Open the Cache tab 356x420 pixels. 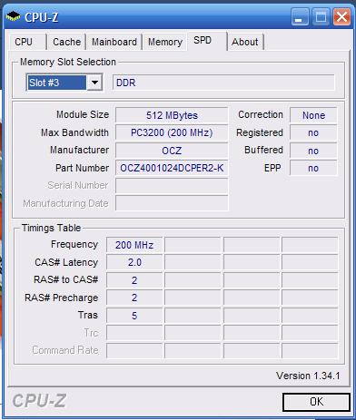66,42
